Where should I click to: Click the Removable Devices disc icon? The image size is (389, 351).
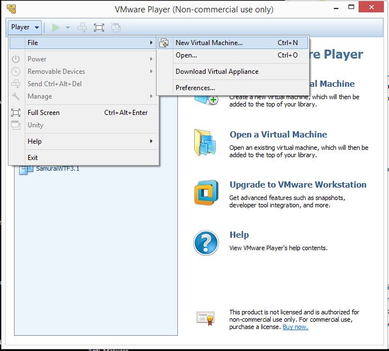click(16, 72)
